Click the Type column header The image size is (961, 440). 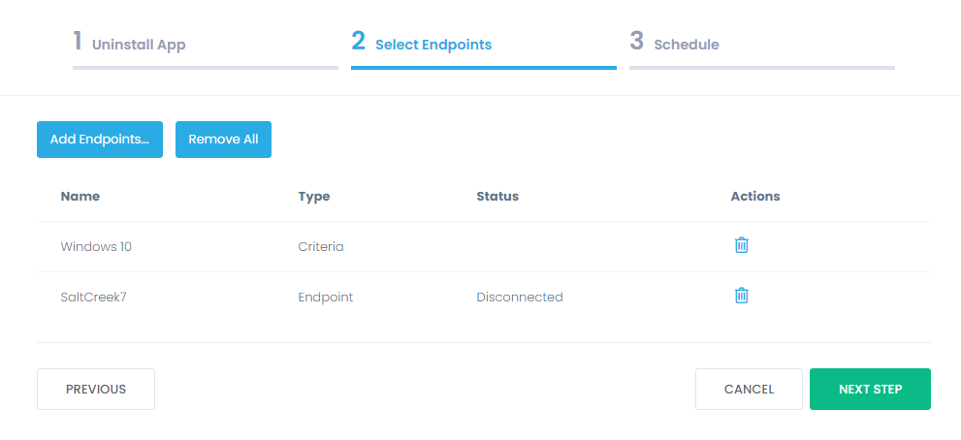click(x=314, y=196)
